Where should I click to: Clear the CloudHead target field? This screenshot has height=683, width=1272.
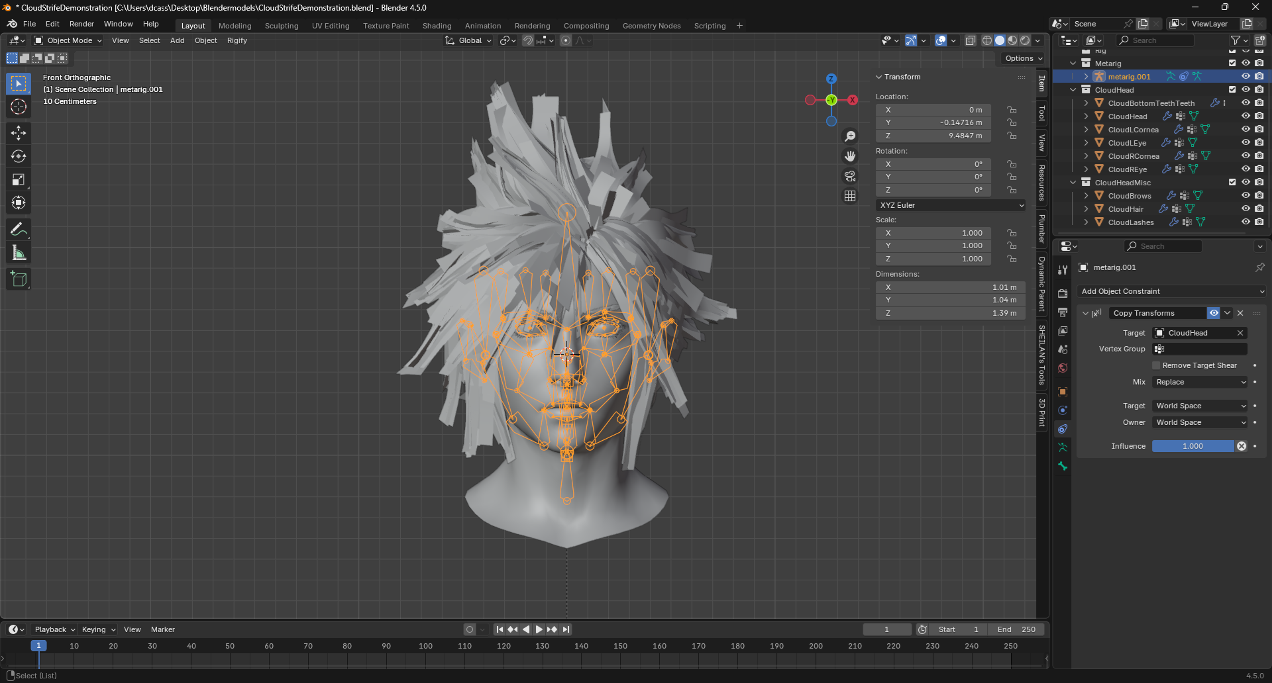(1240, 333)
